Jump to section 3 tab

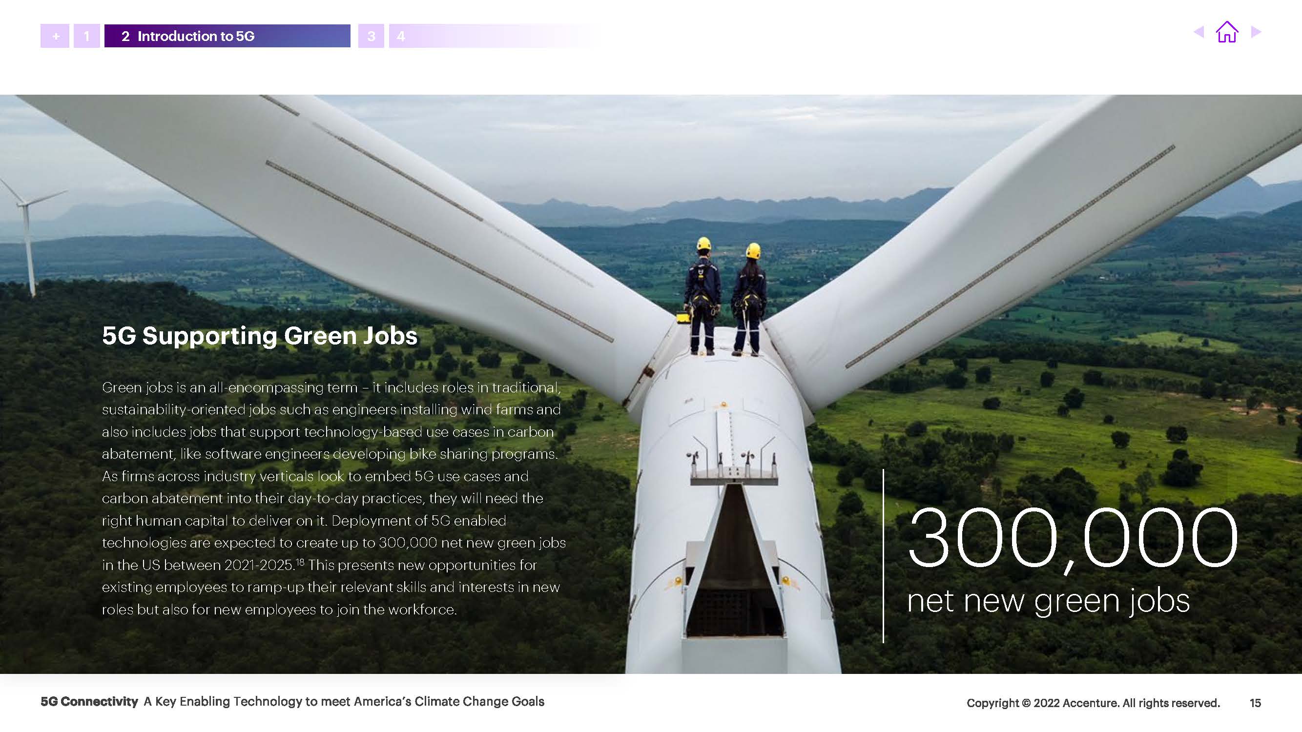click(x=371, y=36)
